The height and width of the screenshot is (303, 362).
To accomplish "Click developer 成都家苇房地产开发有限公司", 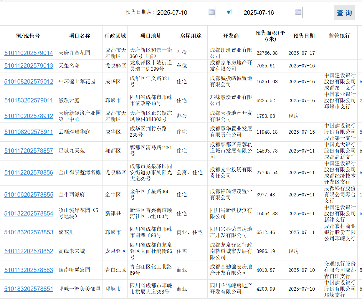I will pyautogui.click(x=231, y=66).
